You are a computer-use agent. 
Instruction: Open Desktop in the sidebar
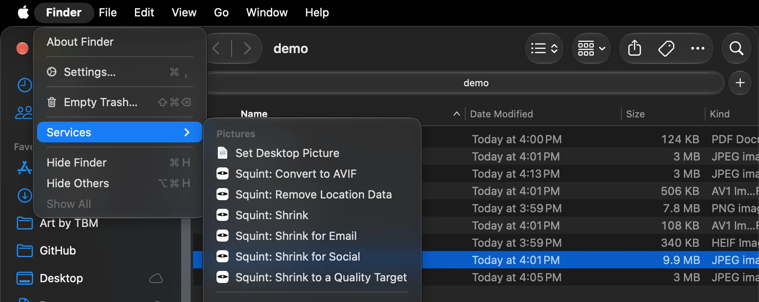[x=49, y=278]
